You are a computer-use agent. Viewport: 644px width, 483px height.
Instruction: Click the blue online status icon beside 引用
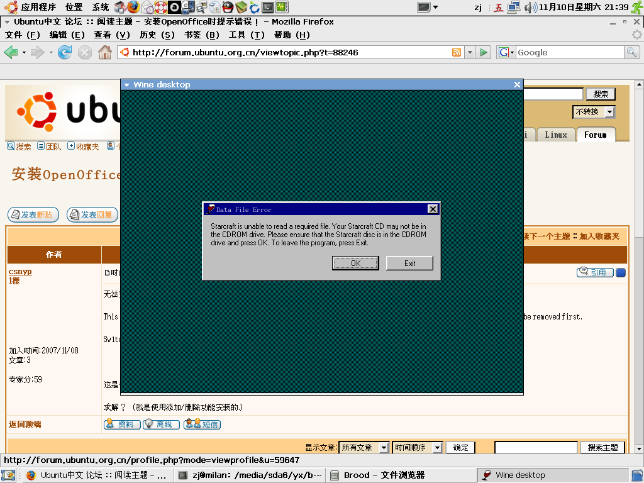tap(621, 272)
